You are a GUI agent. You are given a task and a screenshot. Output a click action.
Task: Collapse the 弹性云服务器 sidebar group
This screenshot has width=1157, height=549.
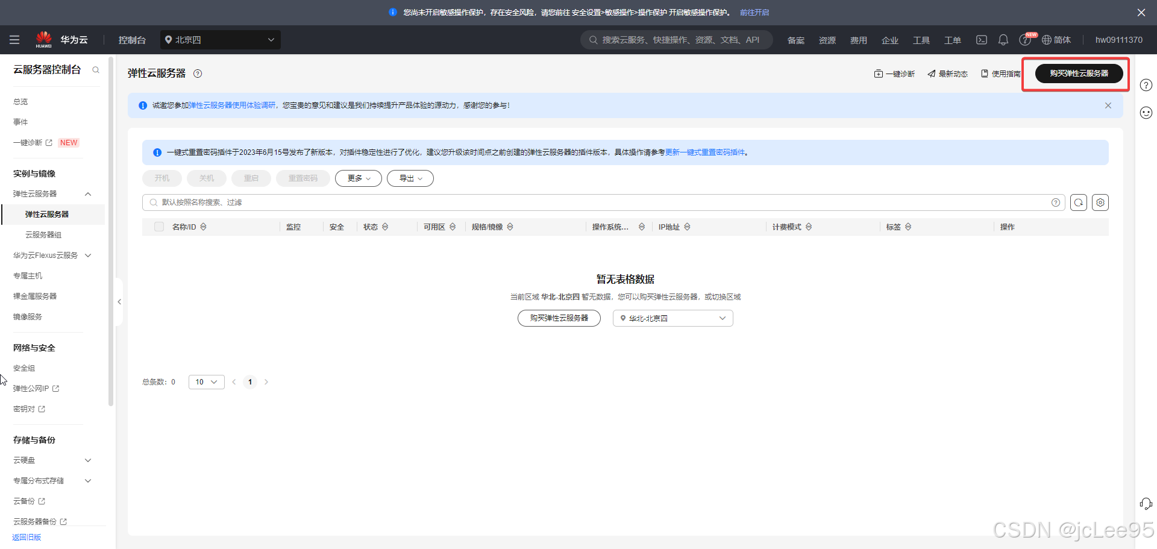[88, 194]
